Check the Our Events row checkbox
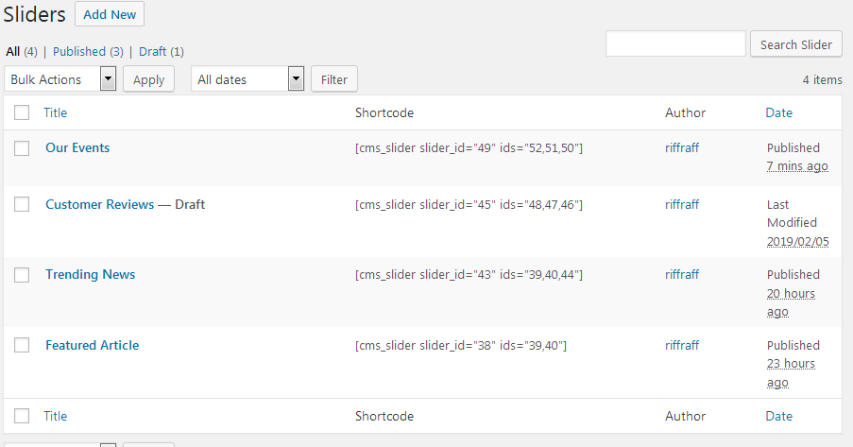 [x=23, y=148]
